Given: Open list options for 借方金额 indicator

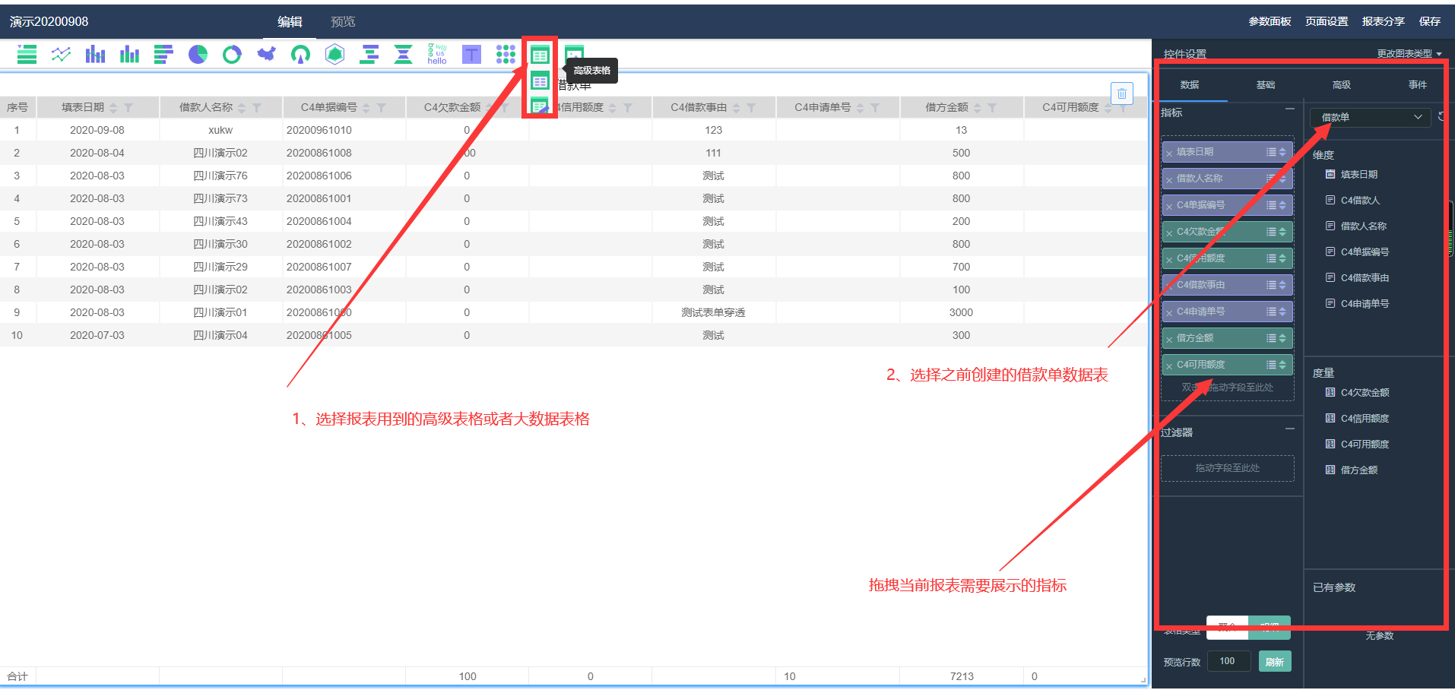Looking at the screenshot, I should point(1271,338).
